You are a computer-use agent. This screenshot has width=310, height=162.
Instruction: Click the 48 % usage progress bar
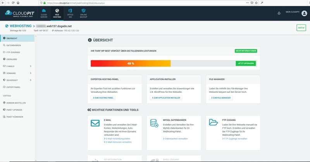[131, 63]
